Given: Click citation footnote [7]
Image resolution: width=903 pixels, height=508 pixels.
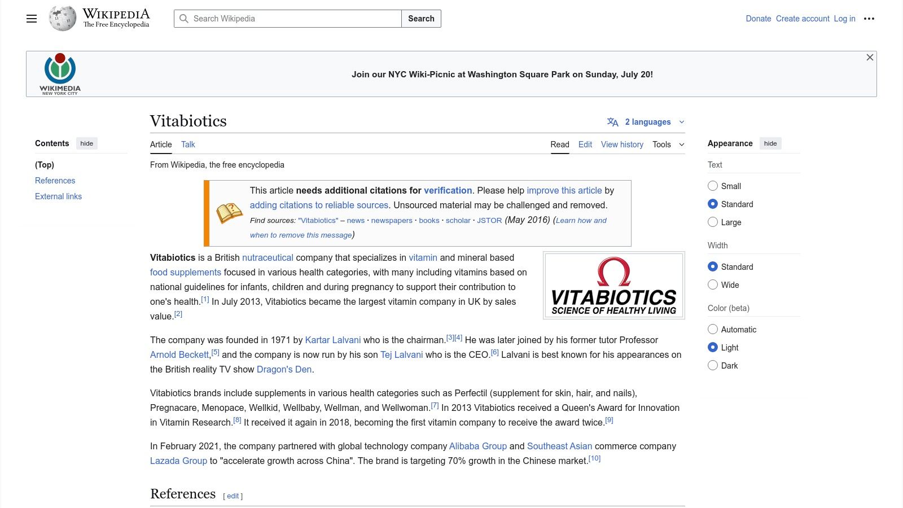Looking at the screenshot, I should click(435, 405).
